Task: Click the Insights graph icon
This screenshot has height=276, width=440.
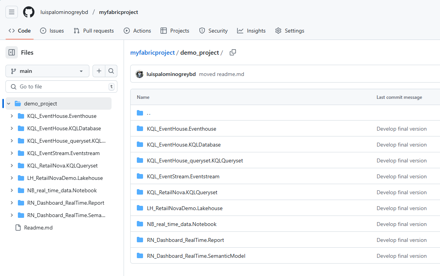Action: [240, 31]
